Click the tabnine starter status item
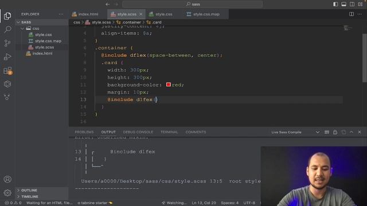Screen dimensions: 367x206 pos(95,203)
